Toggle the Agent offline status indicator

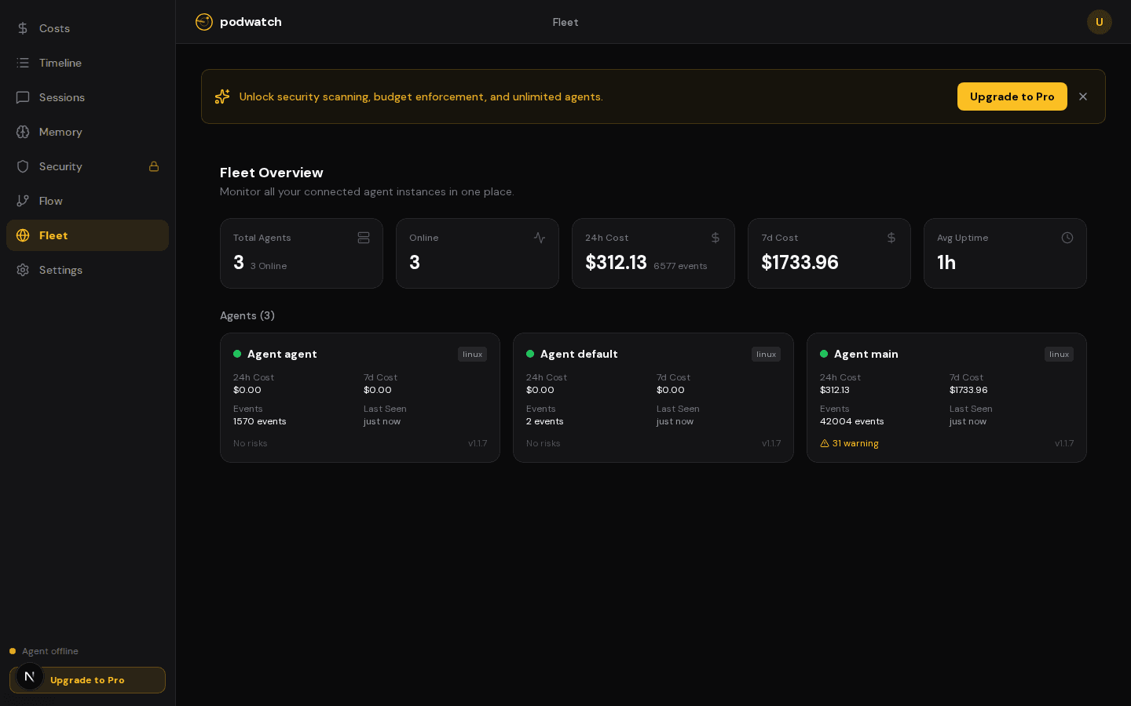[13, 651]
